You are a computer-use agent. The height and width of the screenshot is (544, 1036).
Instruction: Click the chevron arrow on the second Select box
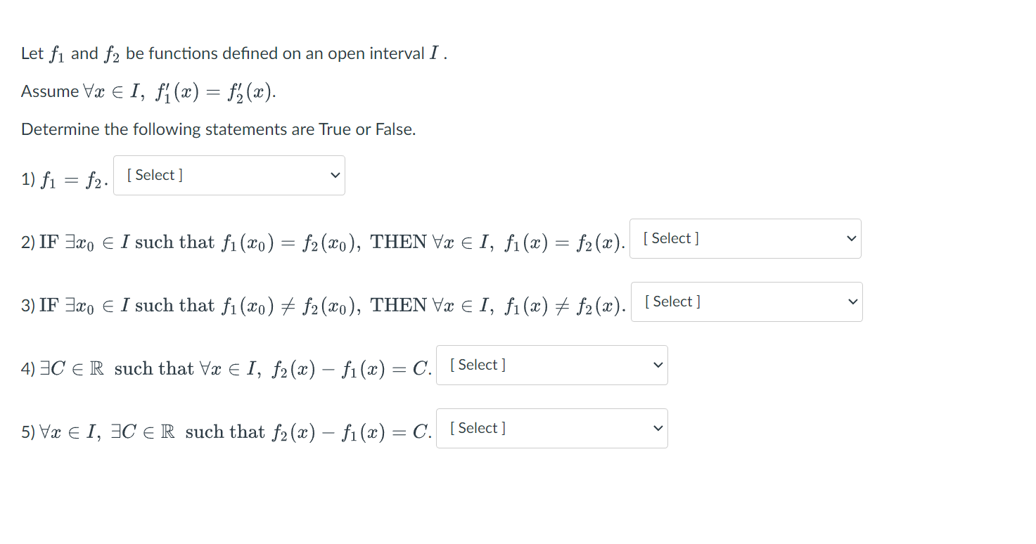tap(852, 238)
